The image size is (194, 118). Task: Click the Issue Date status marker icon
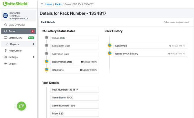[47, 70]
